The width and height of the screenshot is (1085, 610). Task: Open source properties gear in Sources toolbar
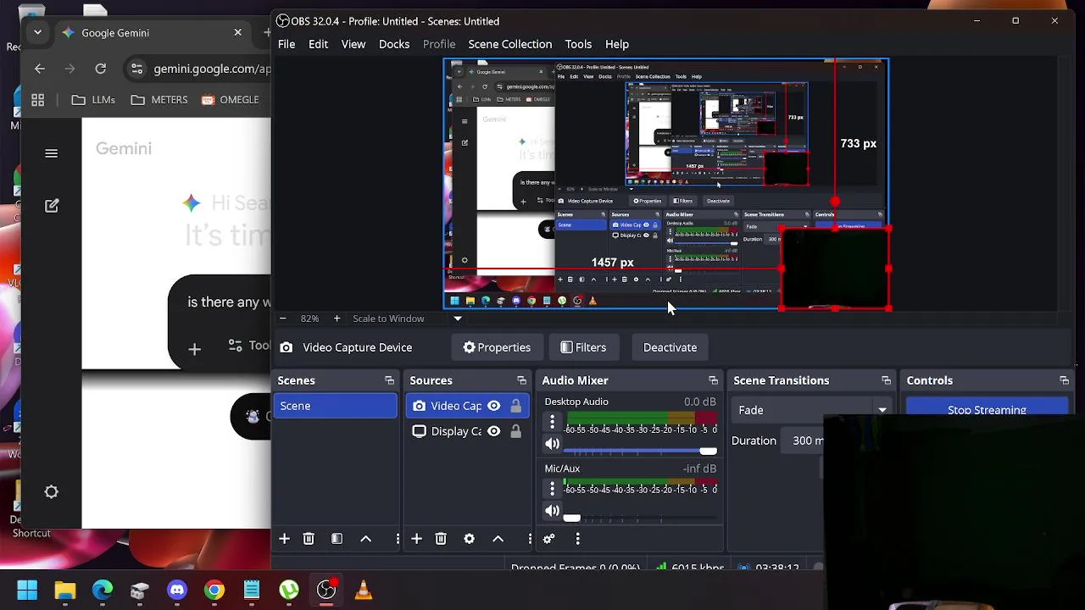tap(469, 539)
